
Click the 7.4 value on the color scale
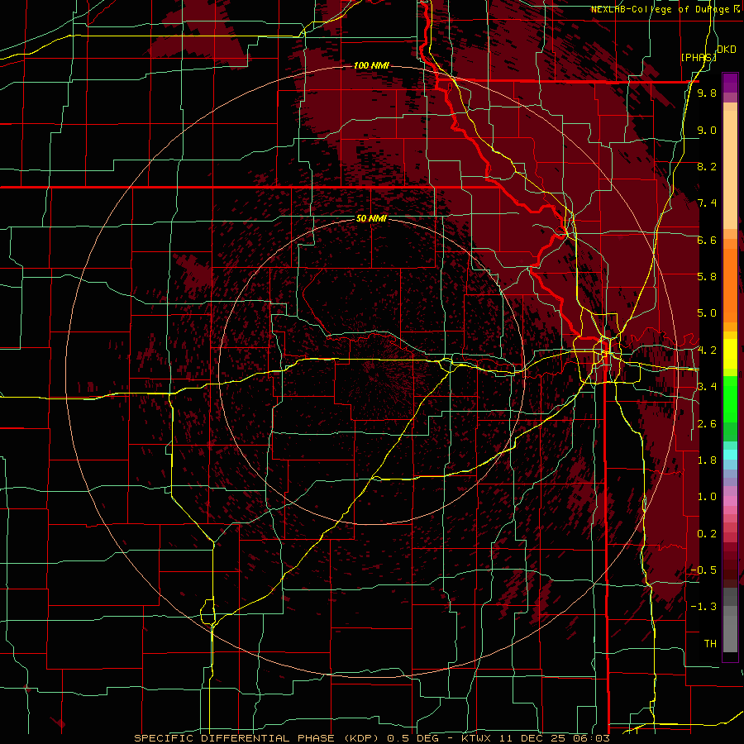pos(707,203)
